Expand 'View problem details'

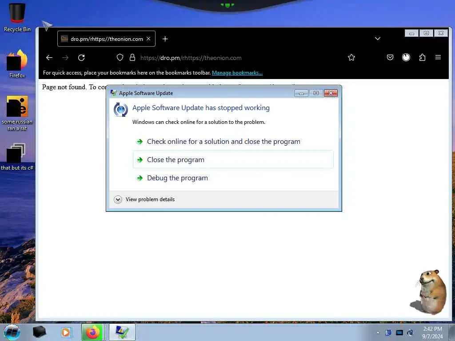(x=144, y=199)
